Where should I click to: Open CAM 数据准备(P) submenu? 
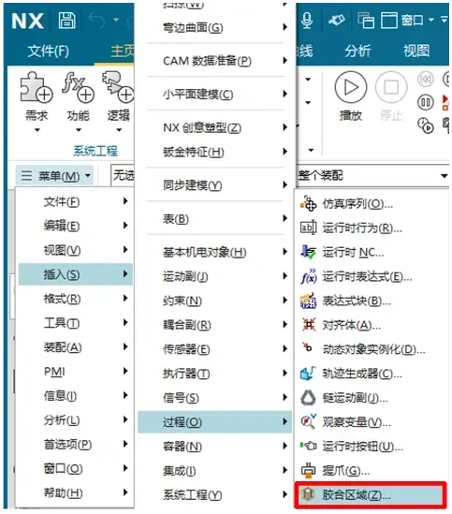tap(215, 61)
